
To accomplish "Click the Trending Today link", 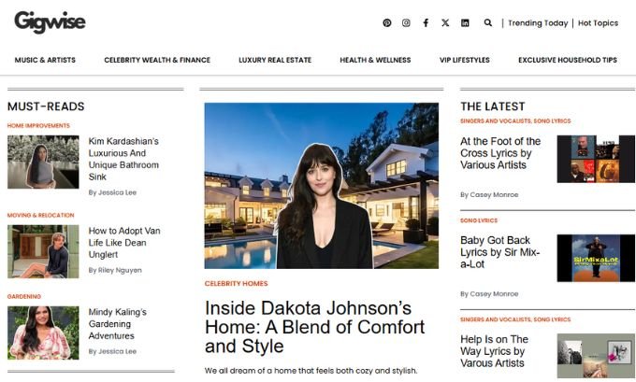I will click(538, 23).
